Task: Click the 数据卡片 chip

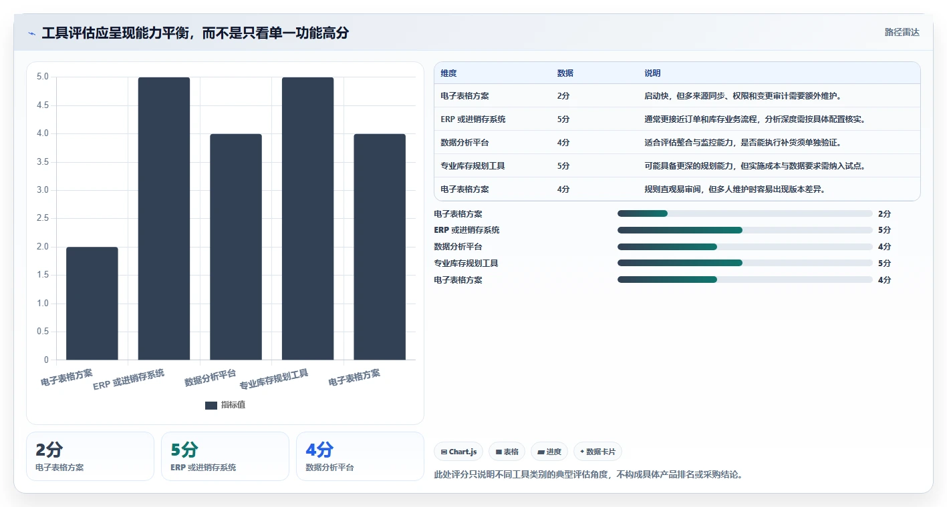Action: pos(597,452)
